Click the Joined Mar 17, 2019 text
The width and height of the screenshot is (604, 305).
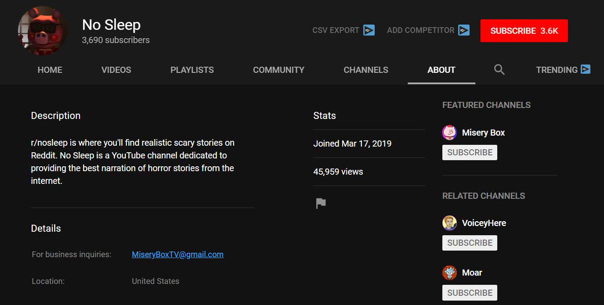point(352,144)
